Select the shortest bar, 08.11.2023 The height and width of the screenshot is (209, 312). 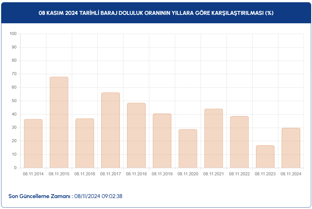tap(265, 157)
